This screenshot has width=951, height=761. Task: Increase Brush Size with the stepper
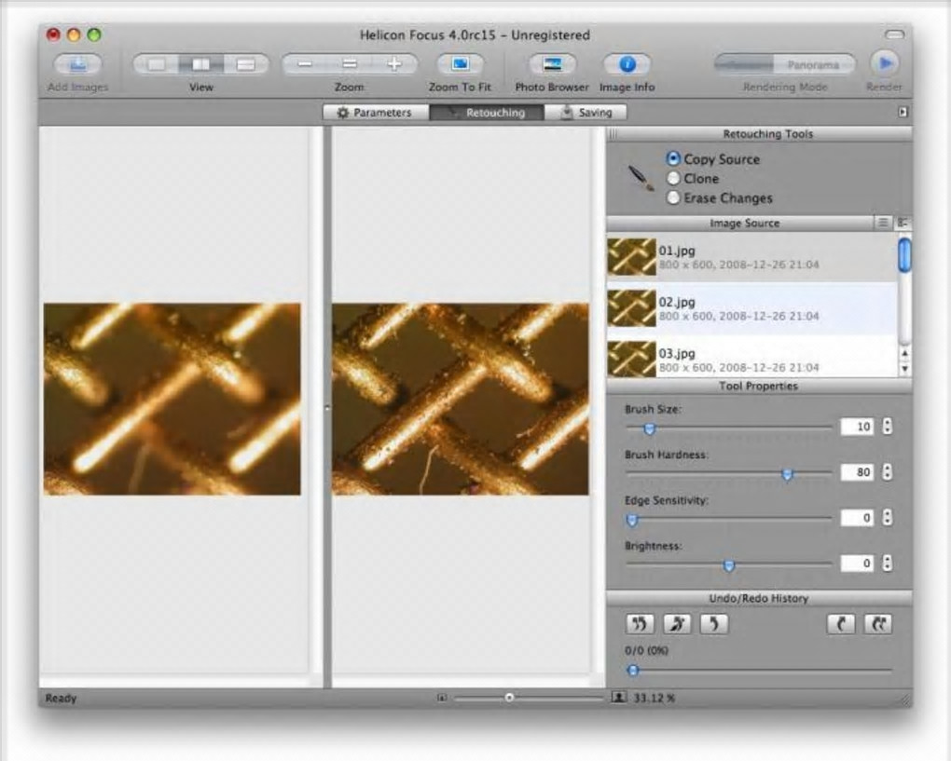tap(887, 423)
